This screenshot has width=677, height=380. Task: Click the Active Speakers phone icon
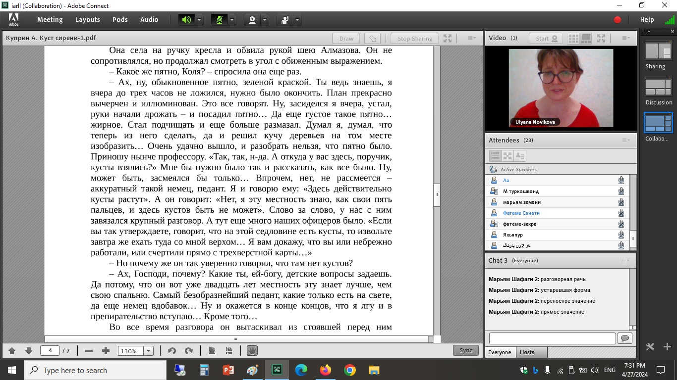(493, 169)
